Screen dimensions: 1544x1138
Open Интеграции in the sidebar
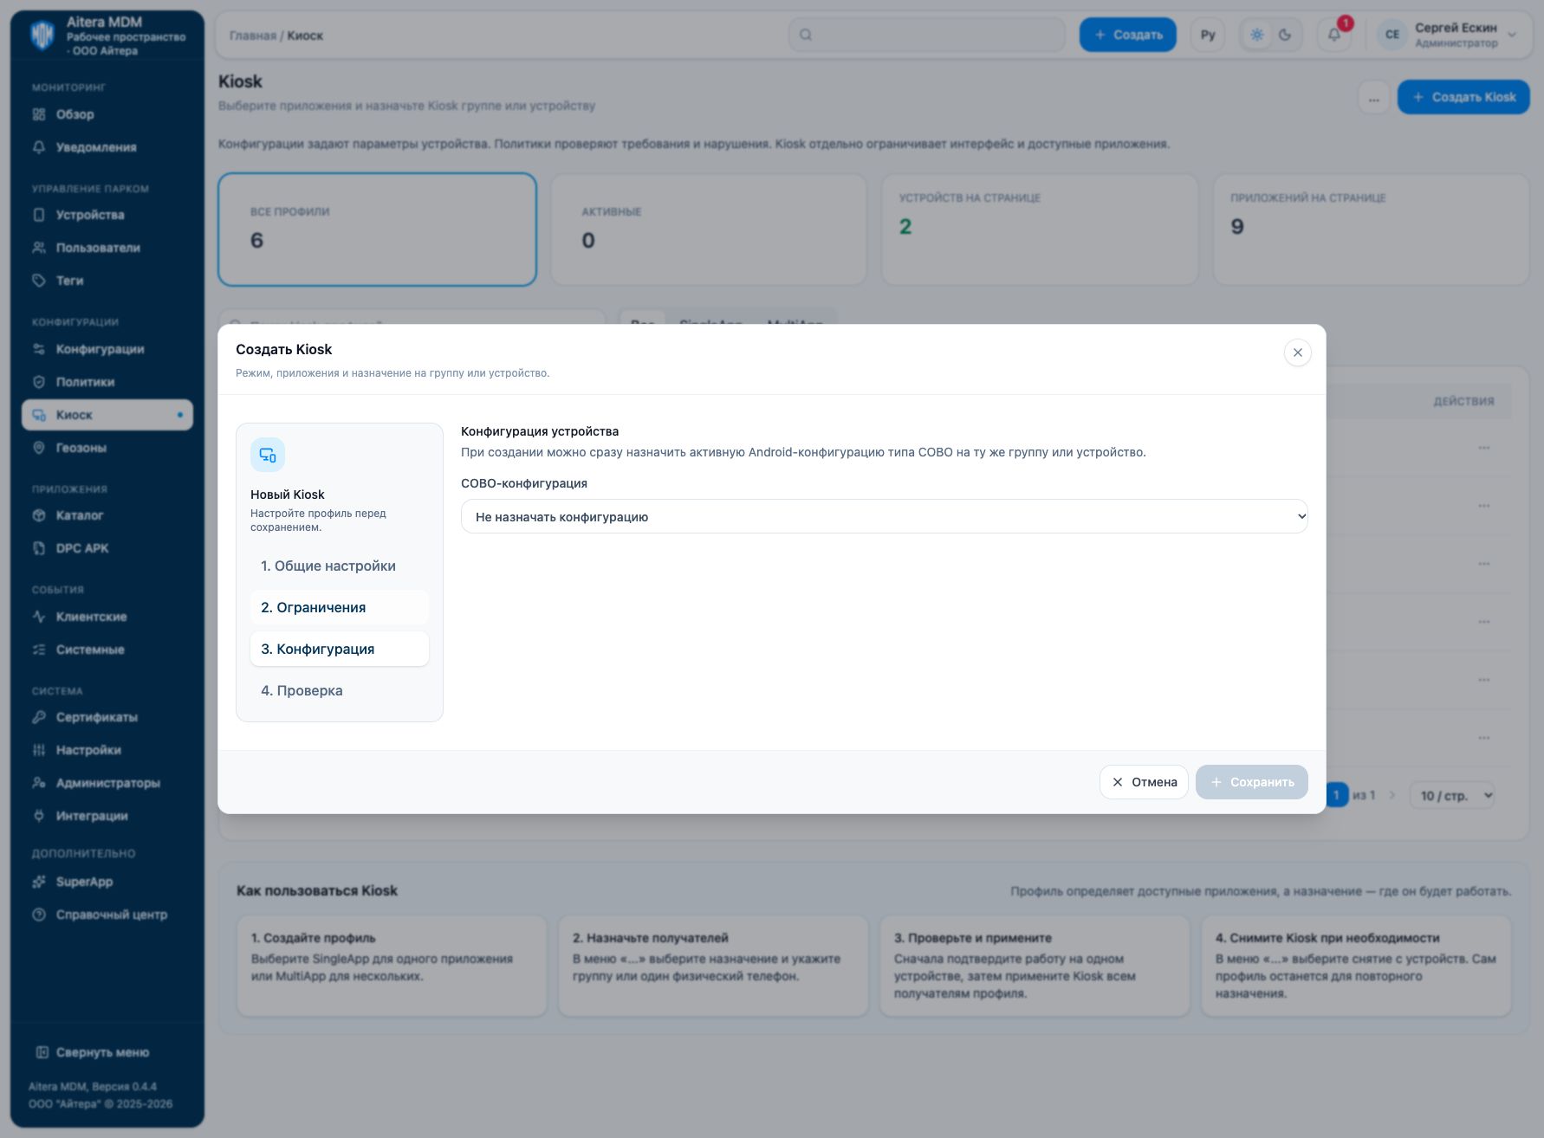pyautogui.click(x=107, y=816)
